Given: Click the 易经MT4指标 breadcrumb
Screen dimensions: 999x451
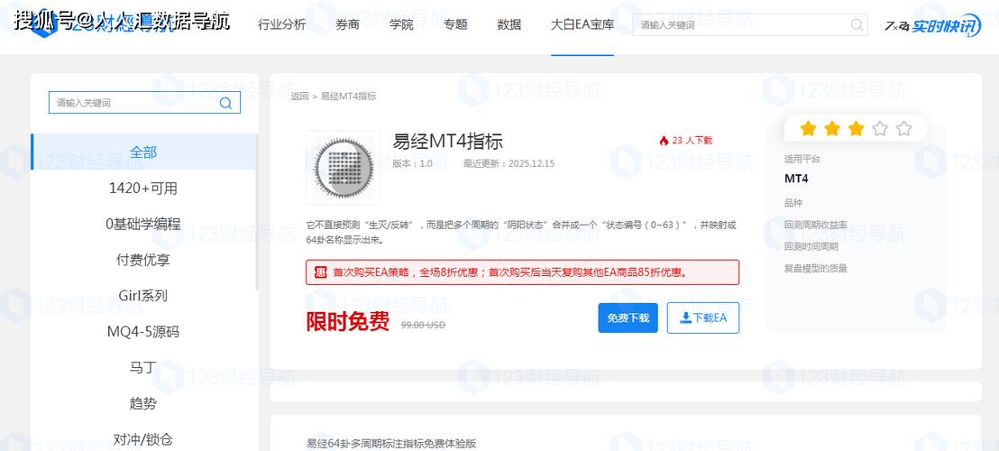Looking at the screenshot, I should point(348,97).
